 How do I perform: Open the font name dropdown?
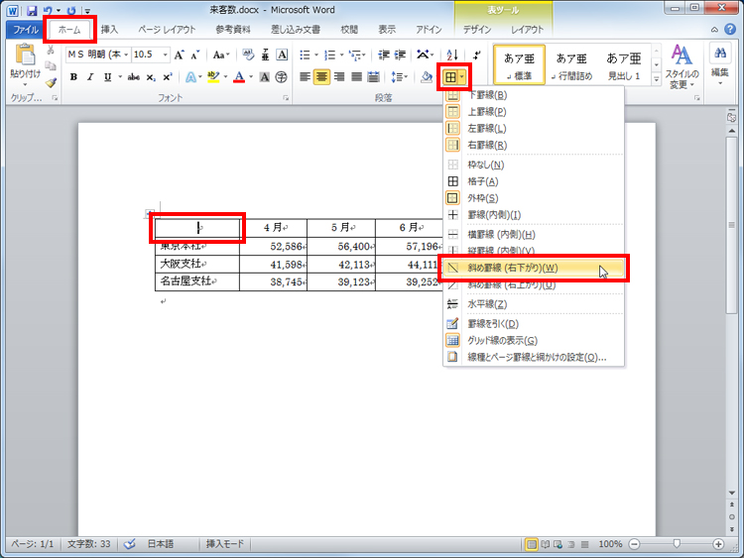pyautogui.click(x=126, y=55)
